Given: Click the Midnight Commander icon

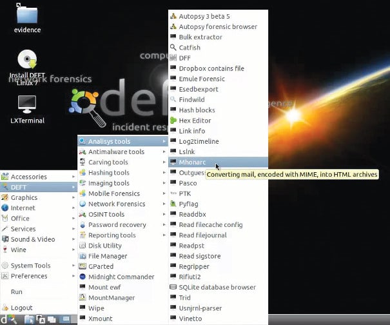Looking at the screenshot, I should click(83, 277).
